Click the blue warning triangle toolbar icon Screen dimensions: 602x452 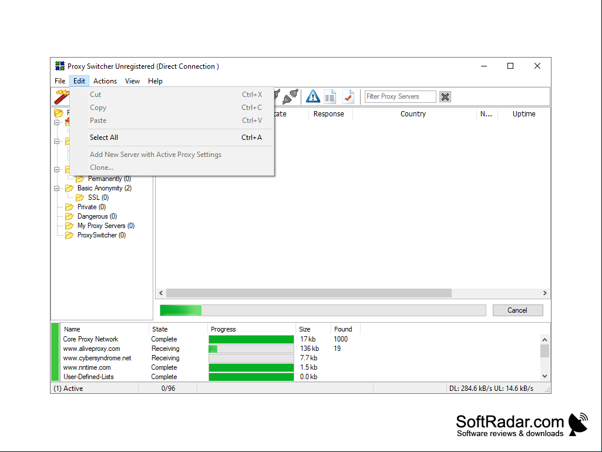pyautogui.click(x=313, y=96)
